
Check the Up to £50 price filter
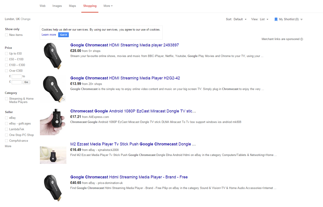[x=6, y=54]
